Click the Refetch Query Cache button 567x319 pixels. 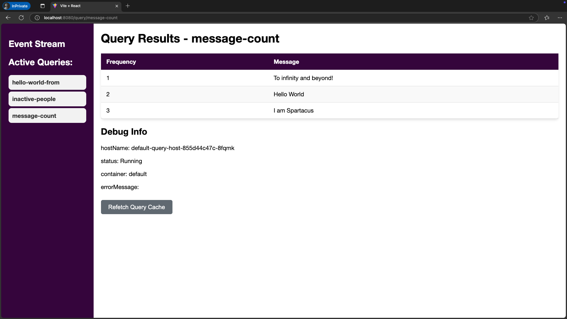[x=136, y=207]
